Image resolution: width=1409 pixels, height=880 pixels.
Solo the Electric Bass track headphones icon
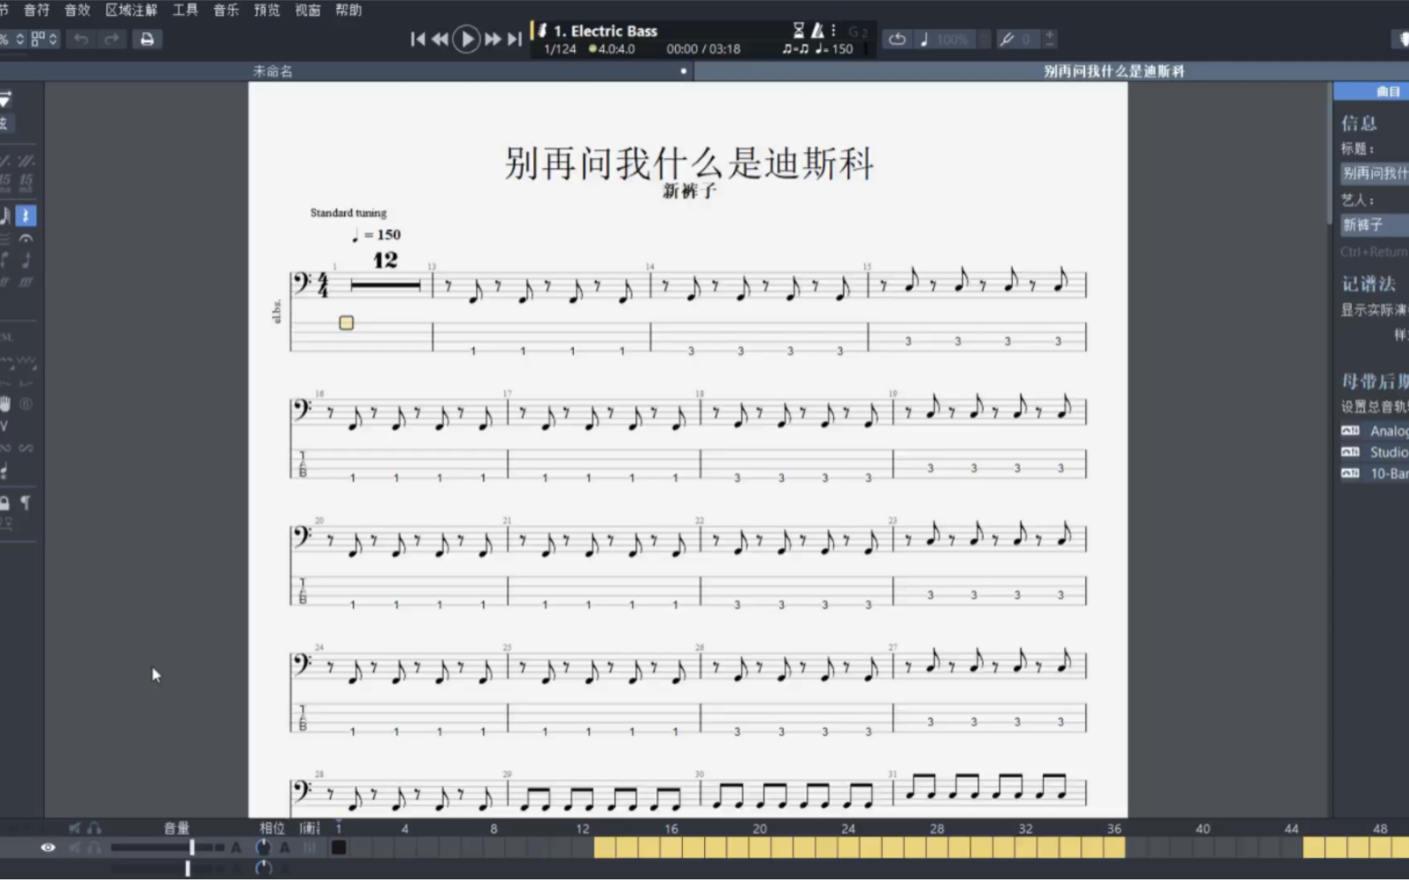(94, 847)
